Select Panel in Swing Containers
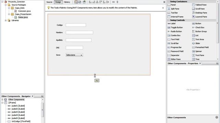 tap(172, 5)
